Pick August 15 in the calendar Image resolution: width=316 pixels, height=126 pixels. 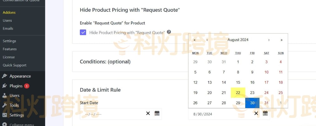click(238, 82)
